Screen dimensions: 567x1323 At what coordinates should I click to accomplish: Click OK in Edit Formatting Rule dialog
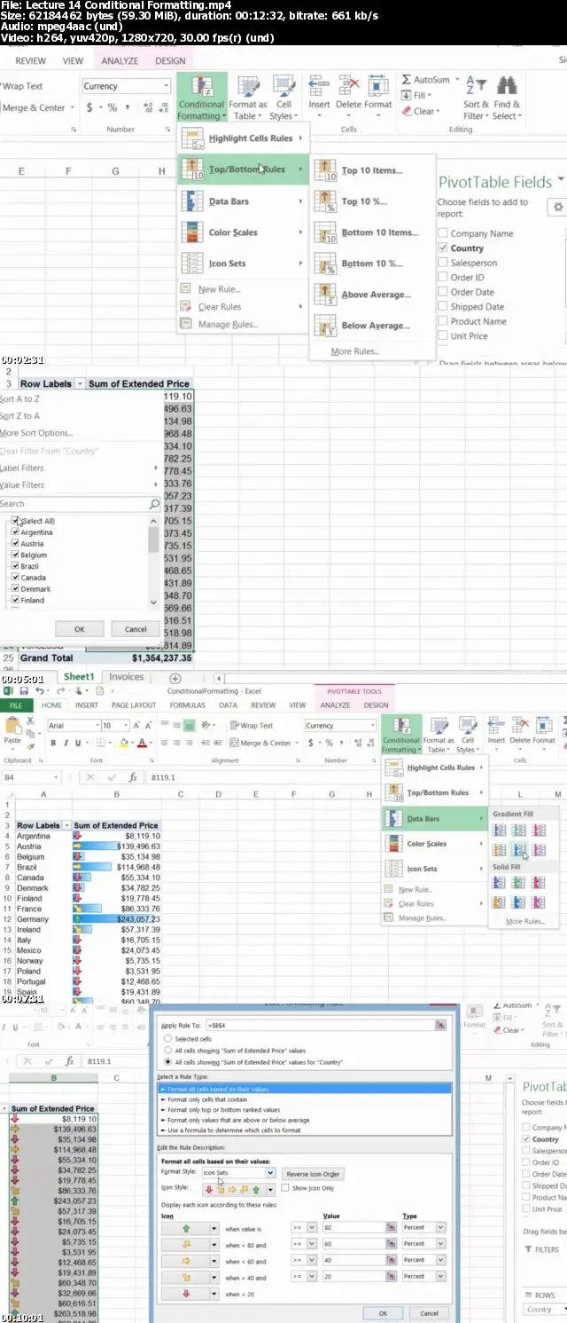[x=383, y=1313]
